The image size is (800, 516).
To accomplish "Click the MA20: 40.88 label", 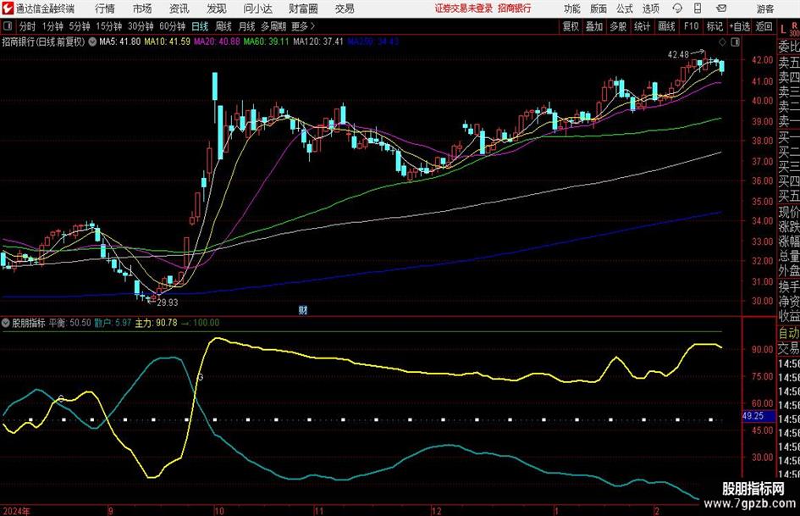I will 217,42.
